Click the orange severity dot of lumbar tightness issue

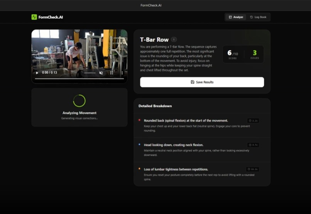pos(139,169)
